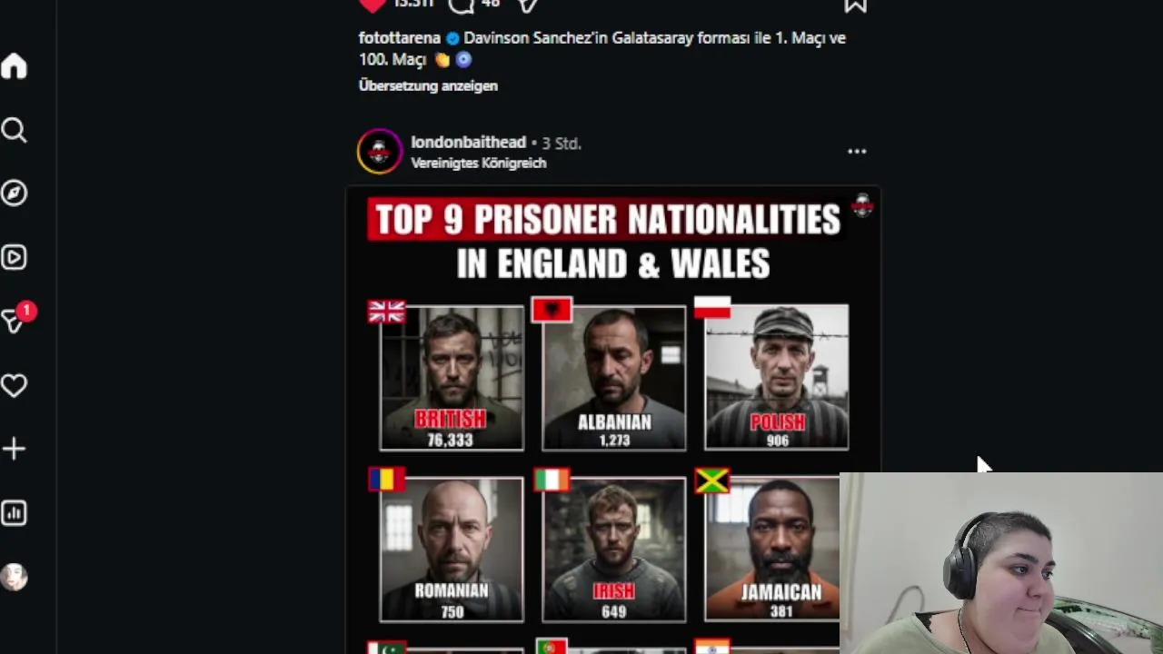Toggle save bookmark on the fotottarena post

pos(855,5)
